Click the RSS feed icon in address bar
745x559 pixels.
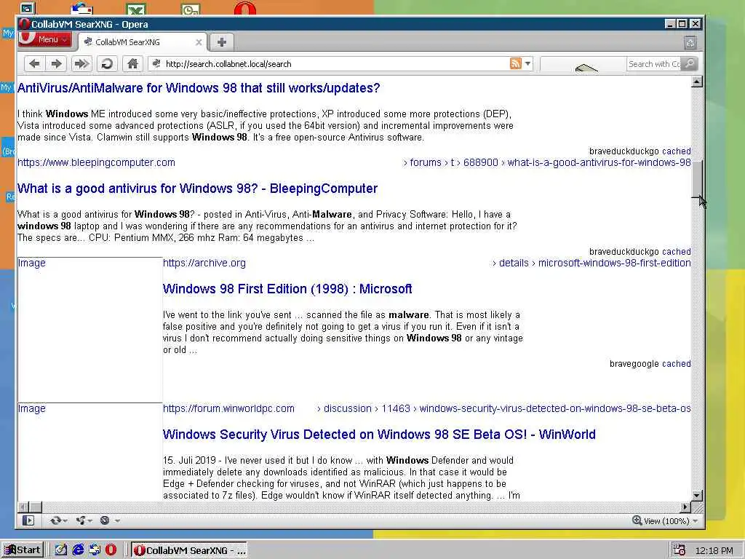tap(516, 63)
